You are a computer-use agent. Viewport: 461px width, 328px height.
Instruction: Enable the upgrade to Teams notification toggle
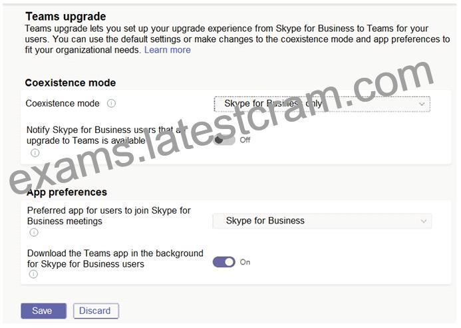coord(224,140)
